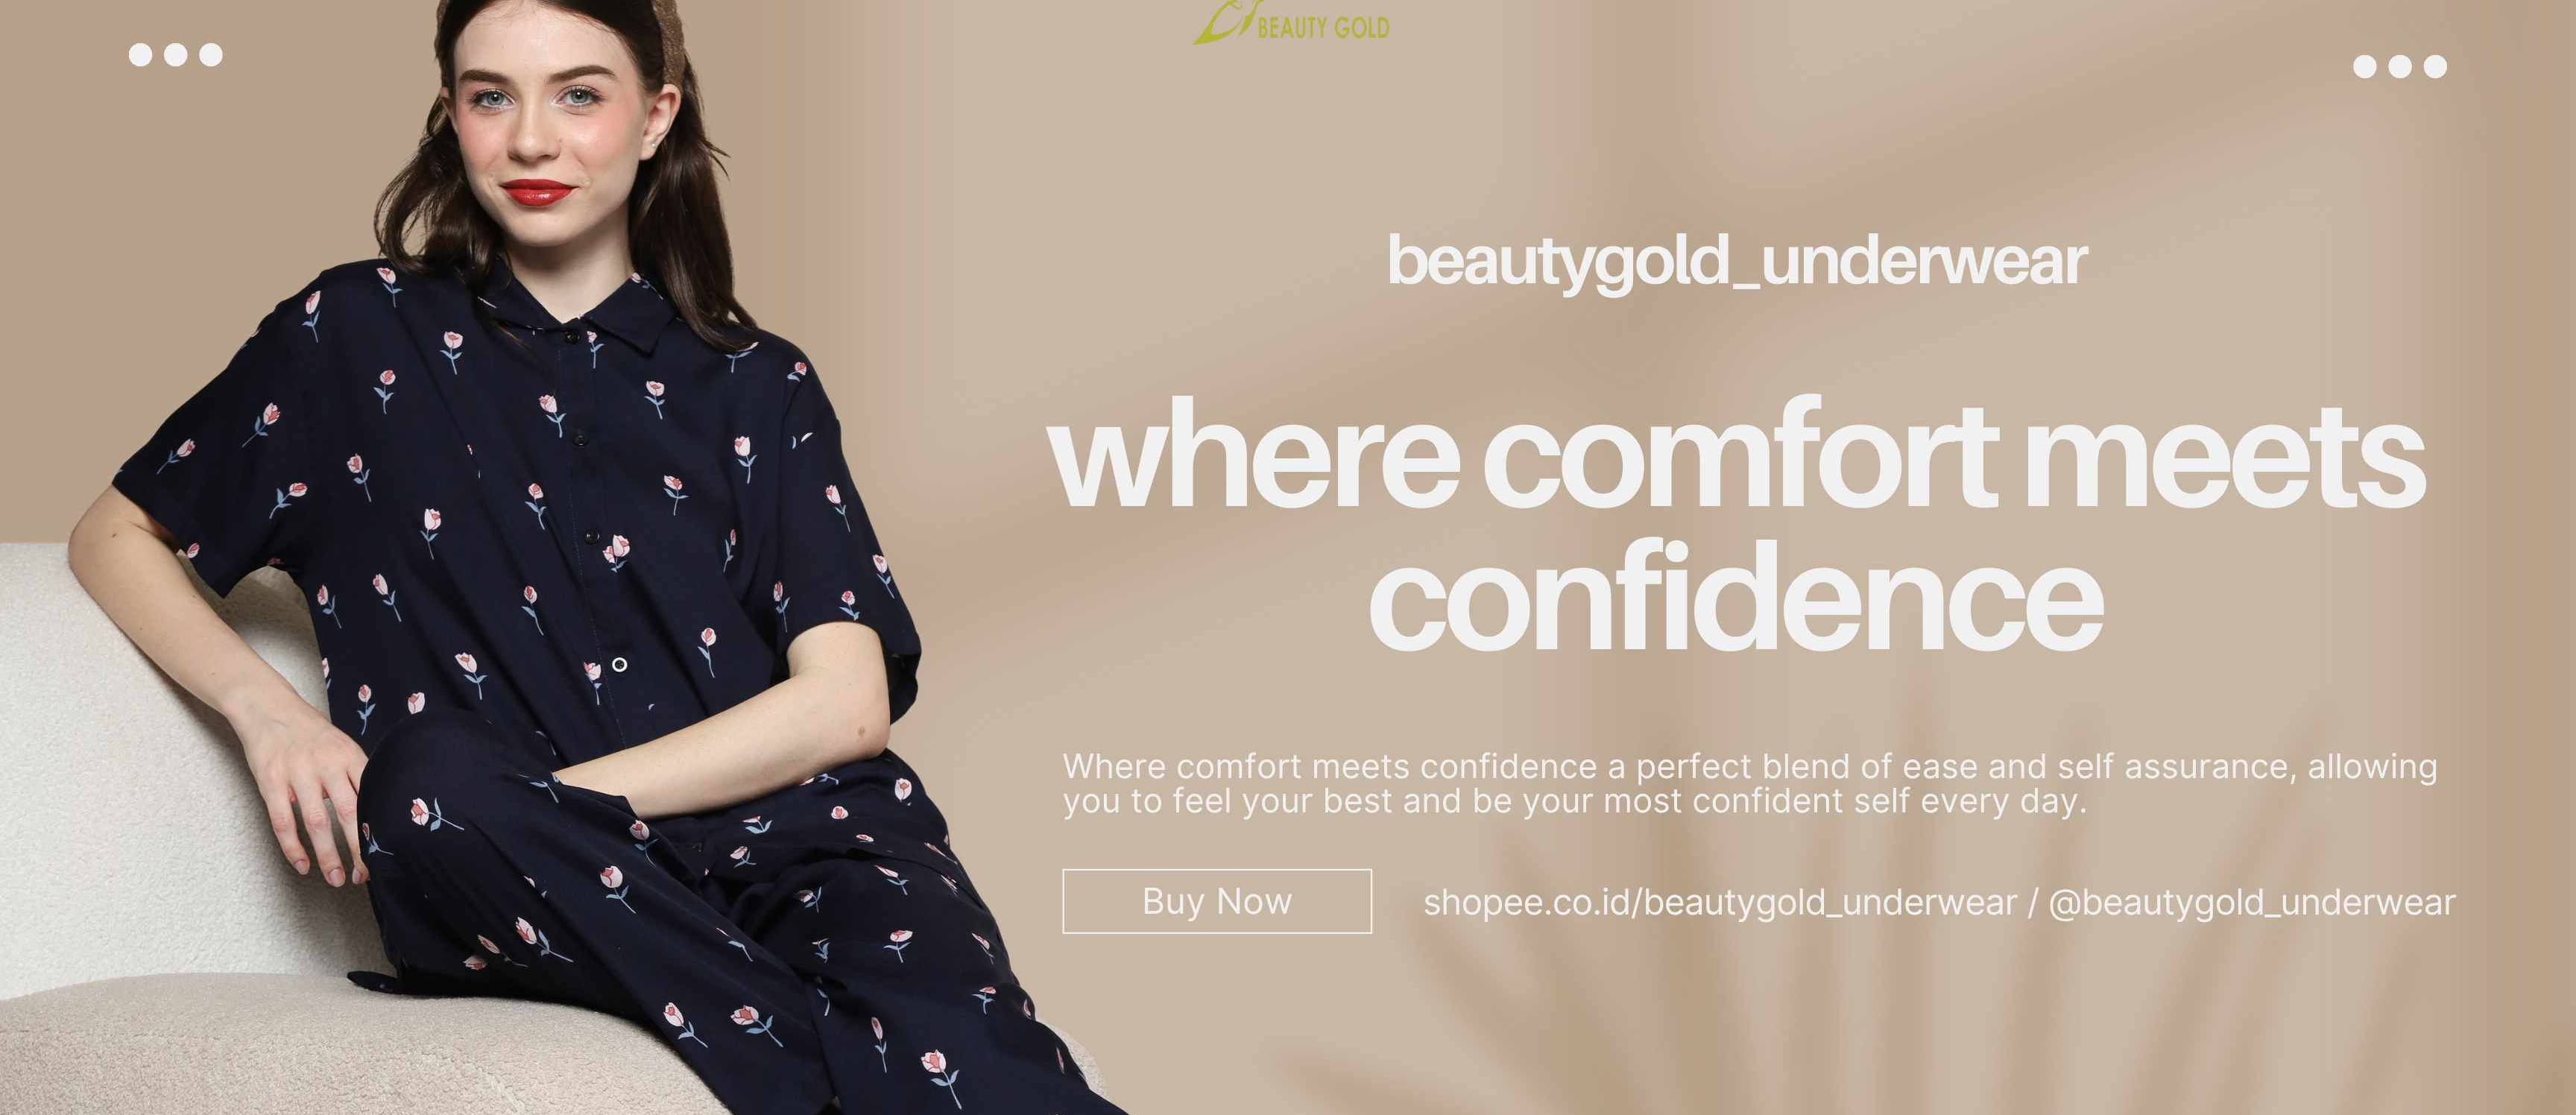Screen dimensions: 2576x1115
Task: Select the last dot of the left dot group
Action: [211, 55]
